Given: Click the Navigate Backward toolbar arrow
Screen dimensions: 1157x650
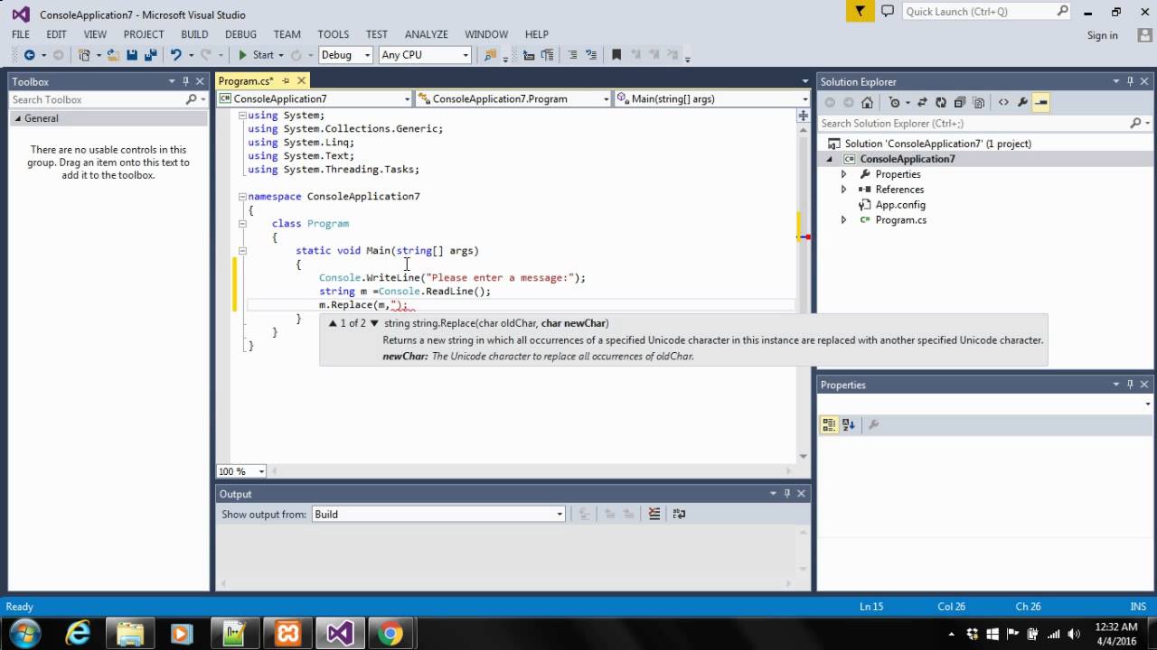Looking at the screenshot, I should pos(29,55).
